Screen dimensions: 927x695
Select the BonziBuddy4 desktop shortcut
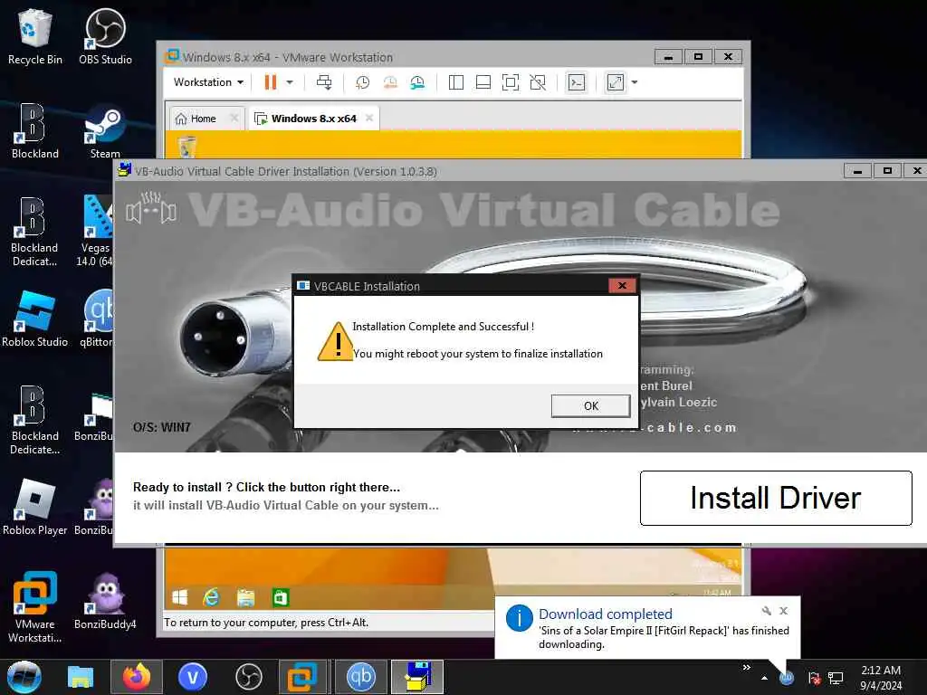[x=105, y=602]
